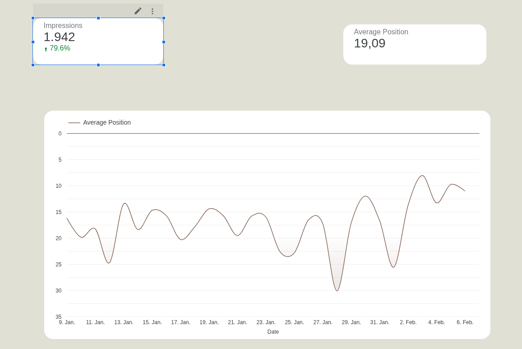Screen dimensions: 522x349
Task: Click the Average Position scorecard title
Action: tap(381, 32)
